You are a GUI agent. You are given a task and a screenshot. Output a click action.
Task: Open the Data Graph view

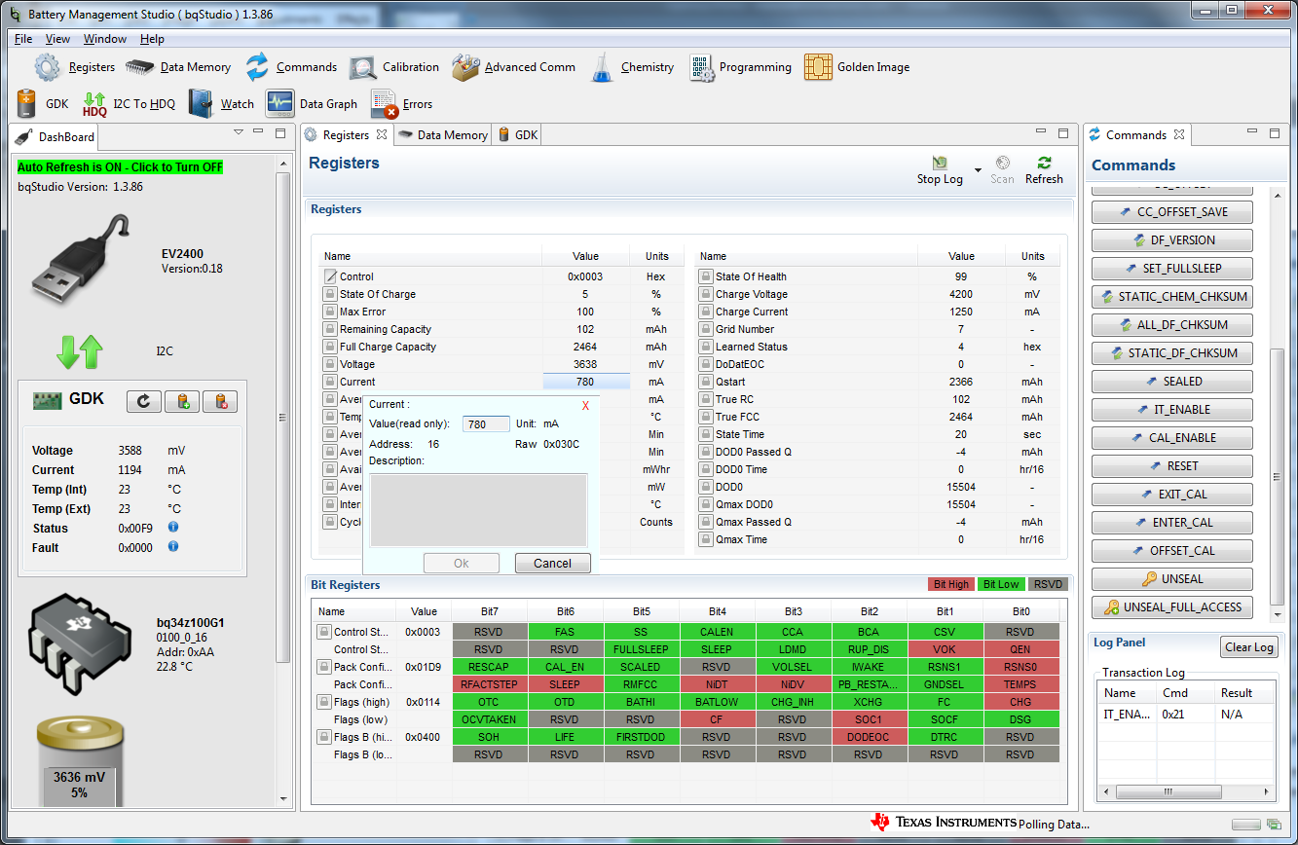280,103
